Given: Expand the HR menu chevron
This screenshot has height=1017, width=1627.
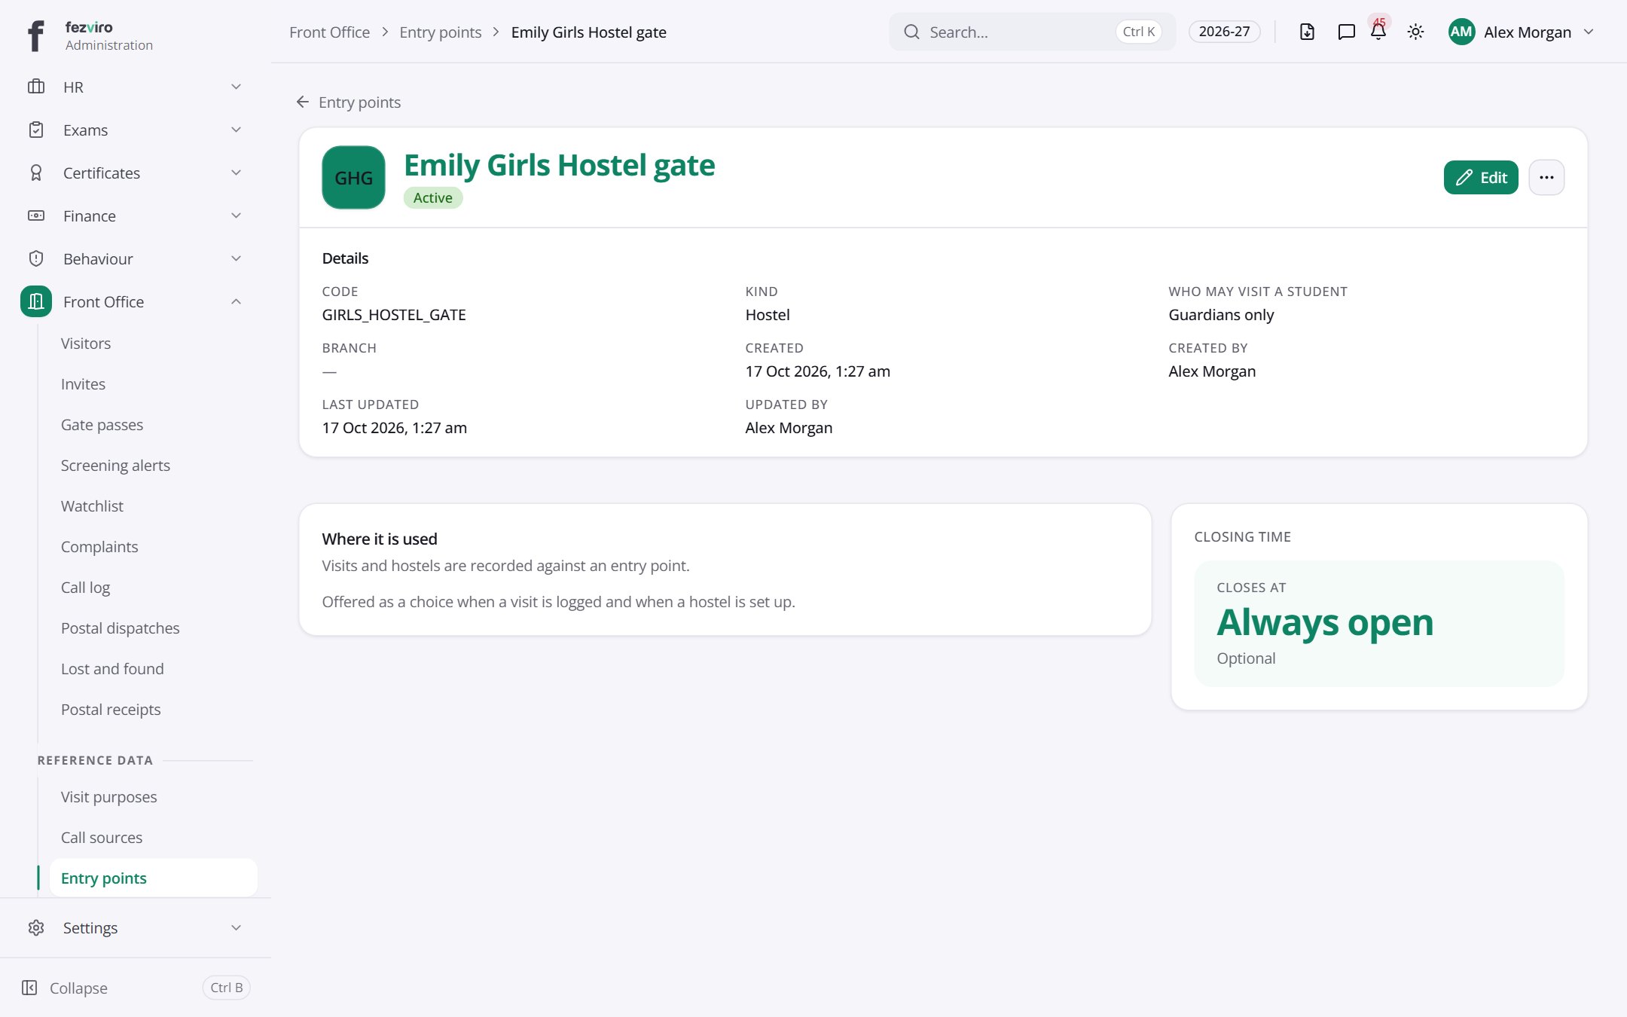Looking at the screenshot, I should tap(236, 87).
